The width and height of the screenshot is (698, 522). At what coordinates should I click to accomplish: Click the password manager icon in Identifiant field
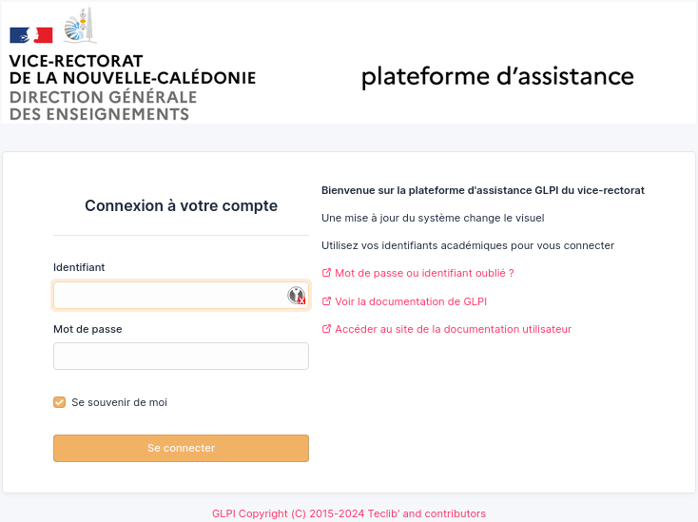click(297, 296)
